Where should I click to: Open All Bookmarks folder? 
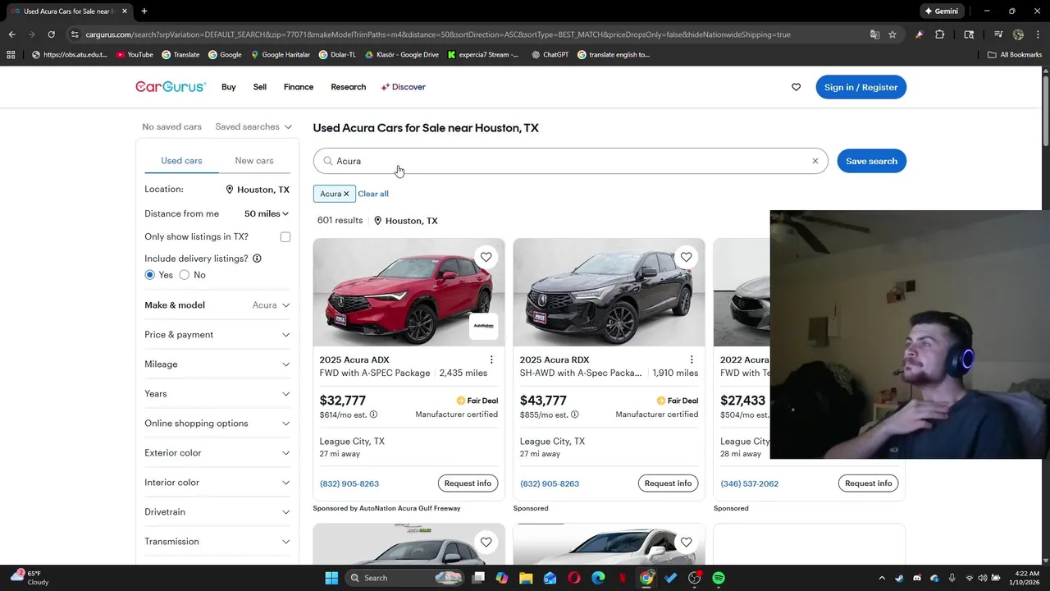point(1015,55)
